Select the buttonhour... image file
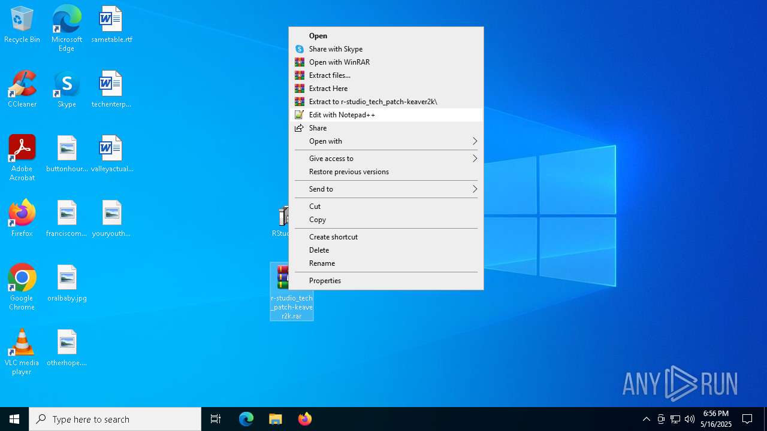Screen dimensions: 767x431 pyautogui.click(x=67, y=154)
